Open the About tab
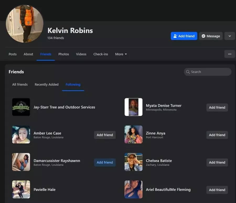236x203 pixels. [28, 54]
